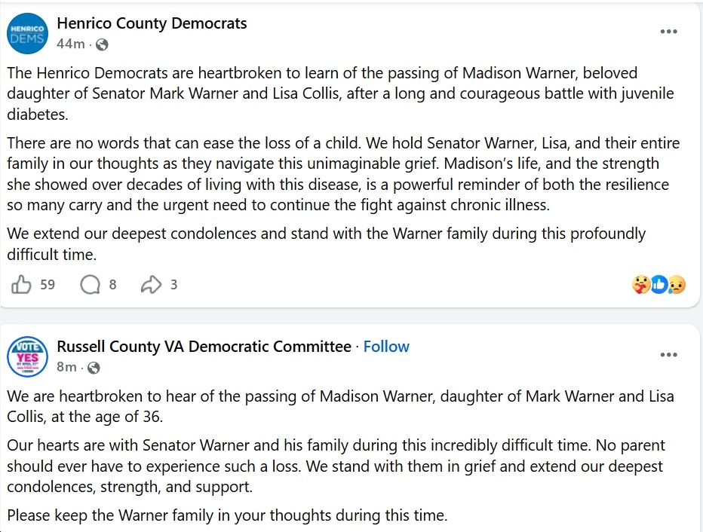The image size is (703, 532).
Task: Open three-dot options menu for Russell County post
Action: pos(668,355)
